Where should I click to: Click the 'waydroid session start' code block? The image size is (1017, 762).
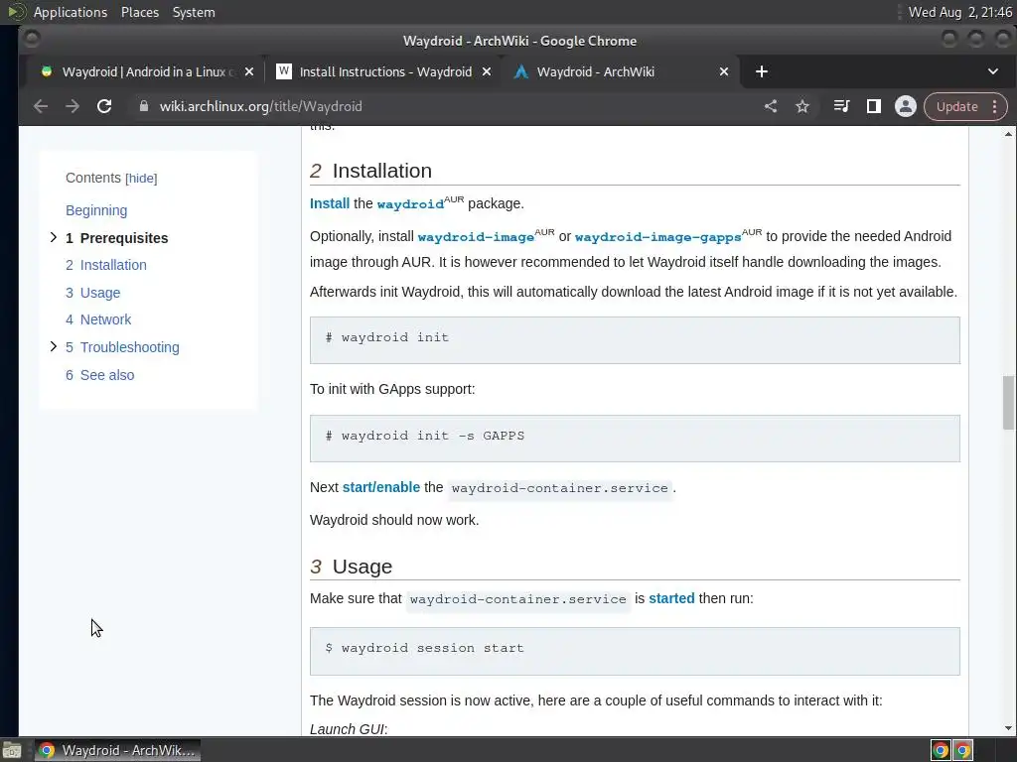pos(635,651)
